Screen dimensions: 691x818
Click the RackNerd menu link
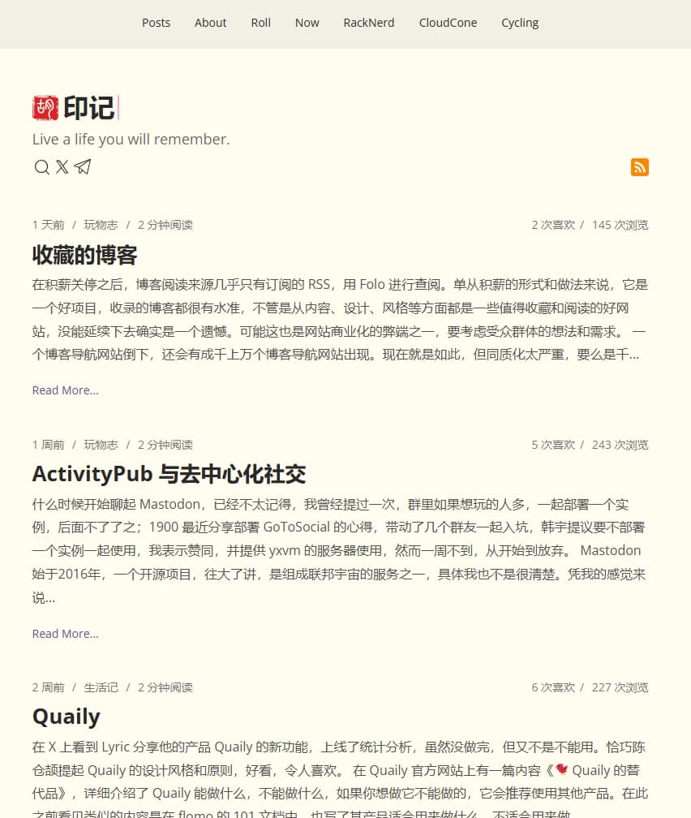[x=369, y=23]
